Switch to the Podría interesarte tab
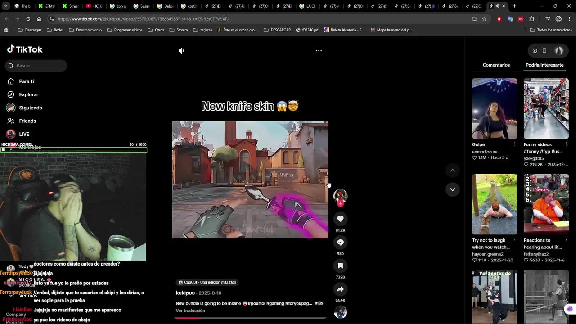This screenshot has height=324, width=576. click(544, 65)
